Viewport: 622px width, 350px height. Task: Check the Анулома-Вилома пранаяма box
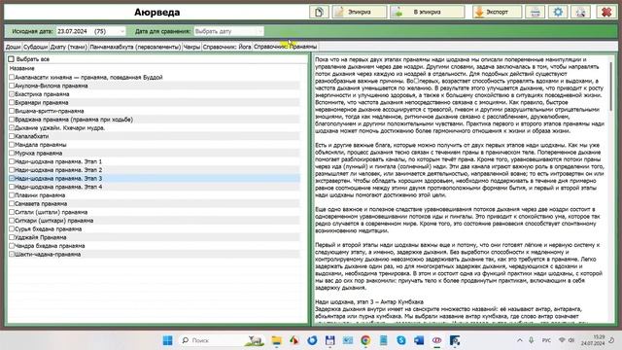click(12, 86)
